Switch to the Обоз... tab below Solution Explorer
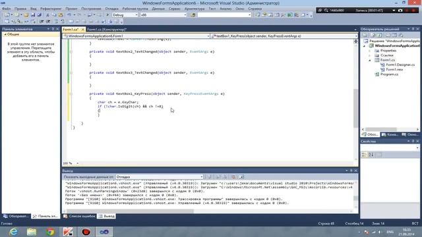This screenshot has height=237, width=422. click(x=371, y=134)
